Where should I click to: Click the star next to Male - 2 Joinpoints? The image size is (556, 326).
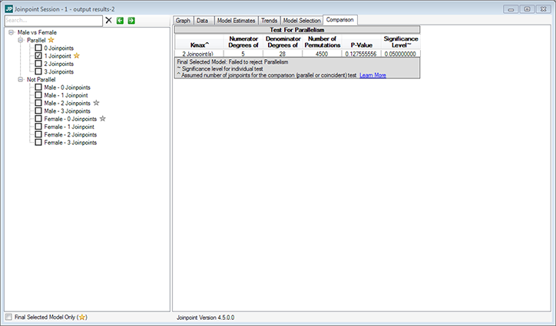96,103
